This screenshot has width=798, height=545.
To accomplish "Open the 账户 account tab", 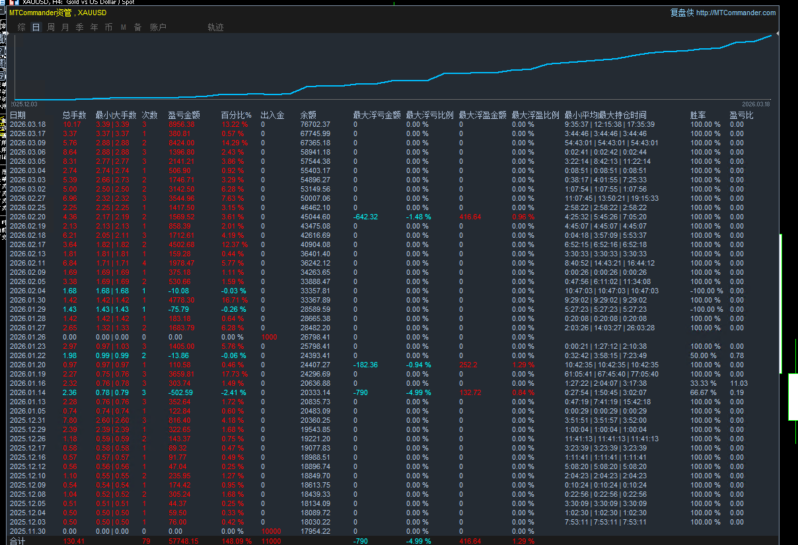I will click(x=158, y=27).
